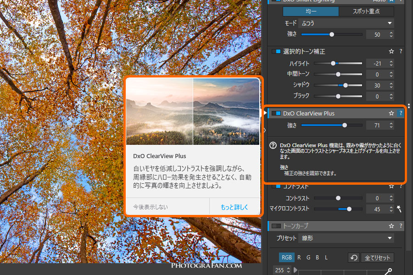Click the コントラスト slider handle
The image size is (413, 275).
click(x=338, y=198)
